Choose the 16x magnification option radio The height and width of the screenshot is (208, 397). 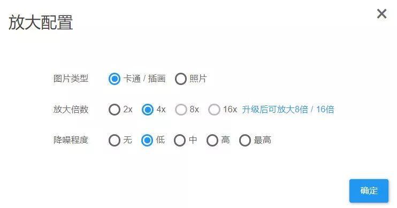tap(214, 110)
